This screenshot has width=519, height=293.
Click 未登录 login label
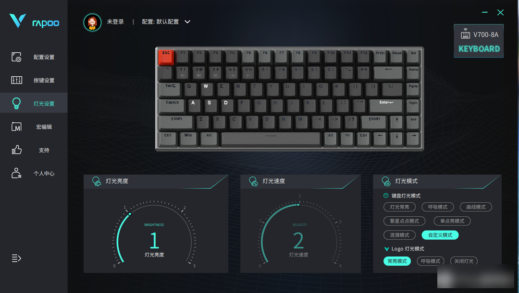pos(115,22)
